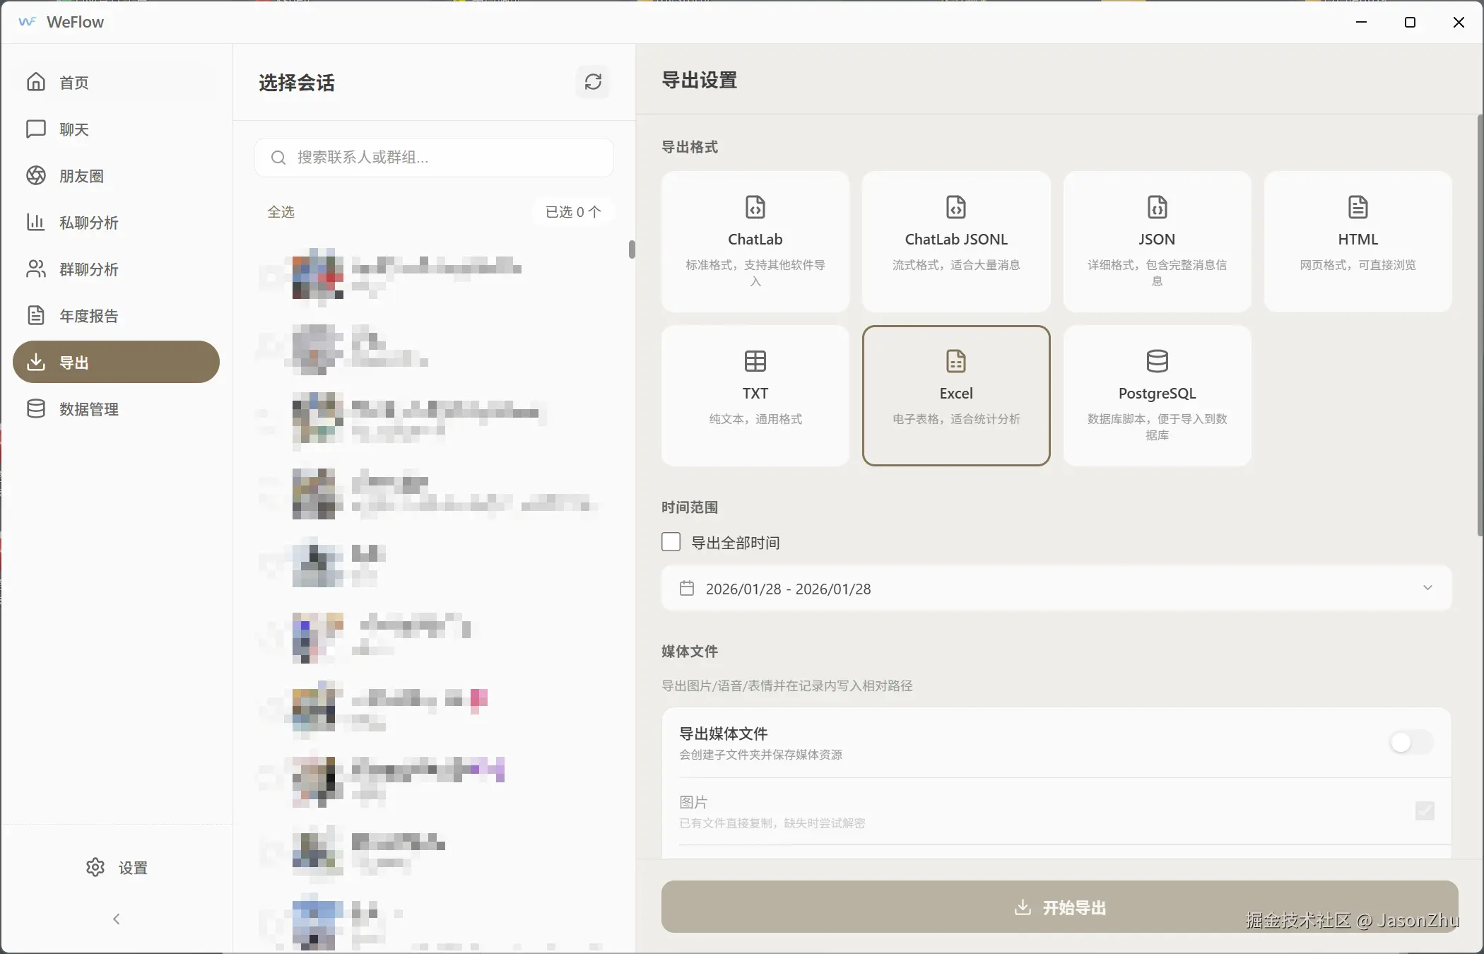1484x954 pixels.
Task: Open the 朋友圈 moments page
Action: click(81, 176)
